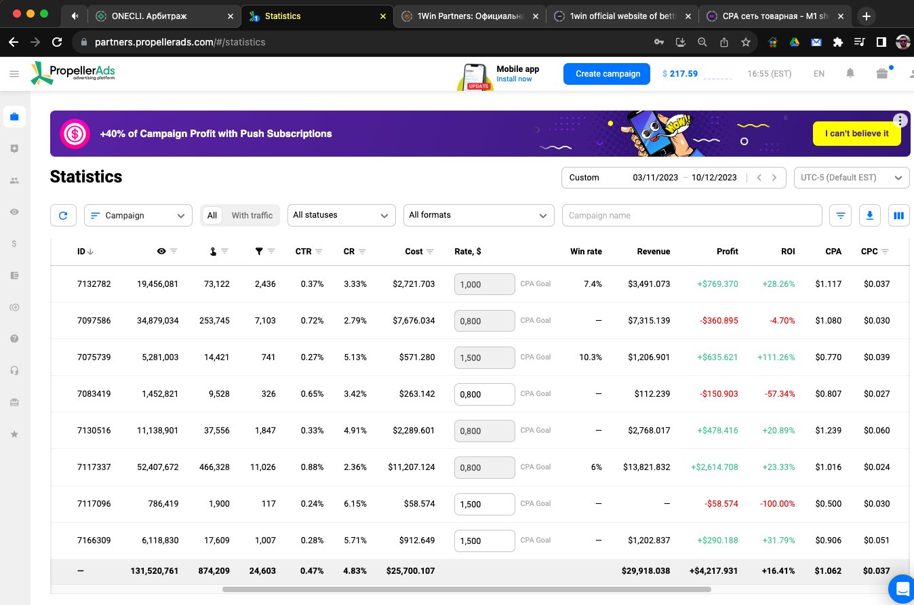Open the banner's three-dot options
Screen dimensions: 914x605
coord(900,121)
